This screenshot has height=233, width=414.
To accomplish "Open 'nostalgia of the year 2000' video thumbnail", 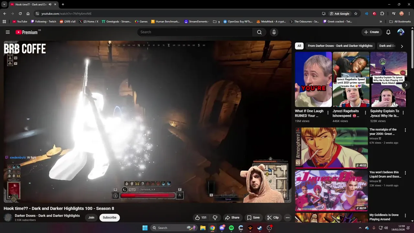I will pyautogui.click(x=331, y=148).
